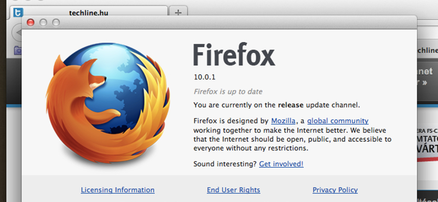The image size is (438, 202).
Task: Follow the global community link
Action: pyautogui.click(x=338, y=121)
